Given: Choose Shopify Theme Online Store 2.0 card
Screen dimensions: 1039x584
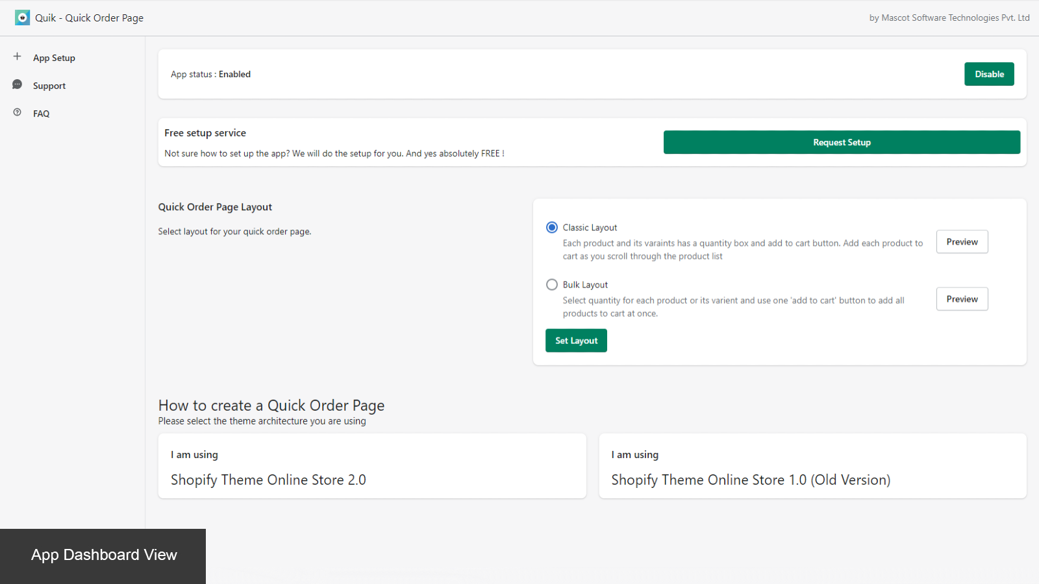Looking at the screenshot, I should pos(372,466).
